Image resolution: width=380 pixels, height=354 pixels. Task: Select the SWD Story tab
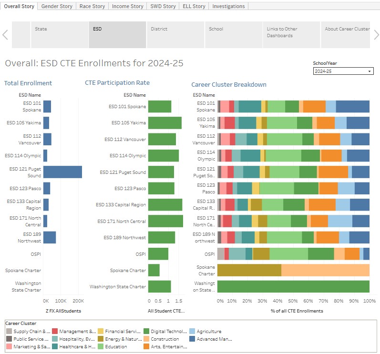(x=163, y=6)
